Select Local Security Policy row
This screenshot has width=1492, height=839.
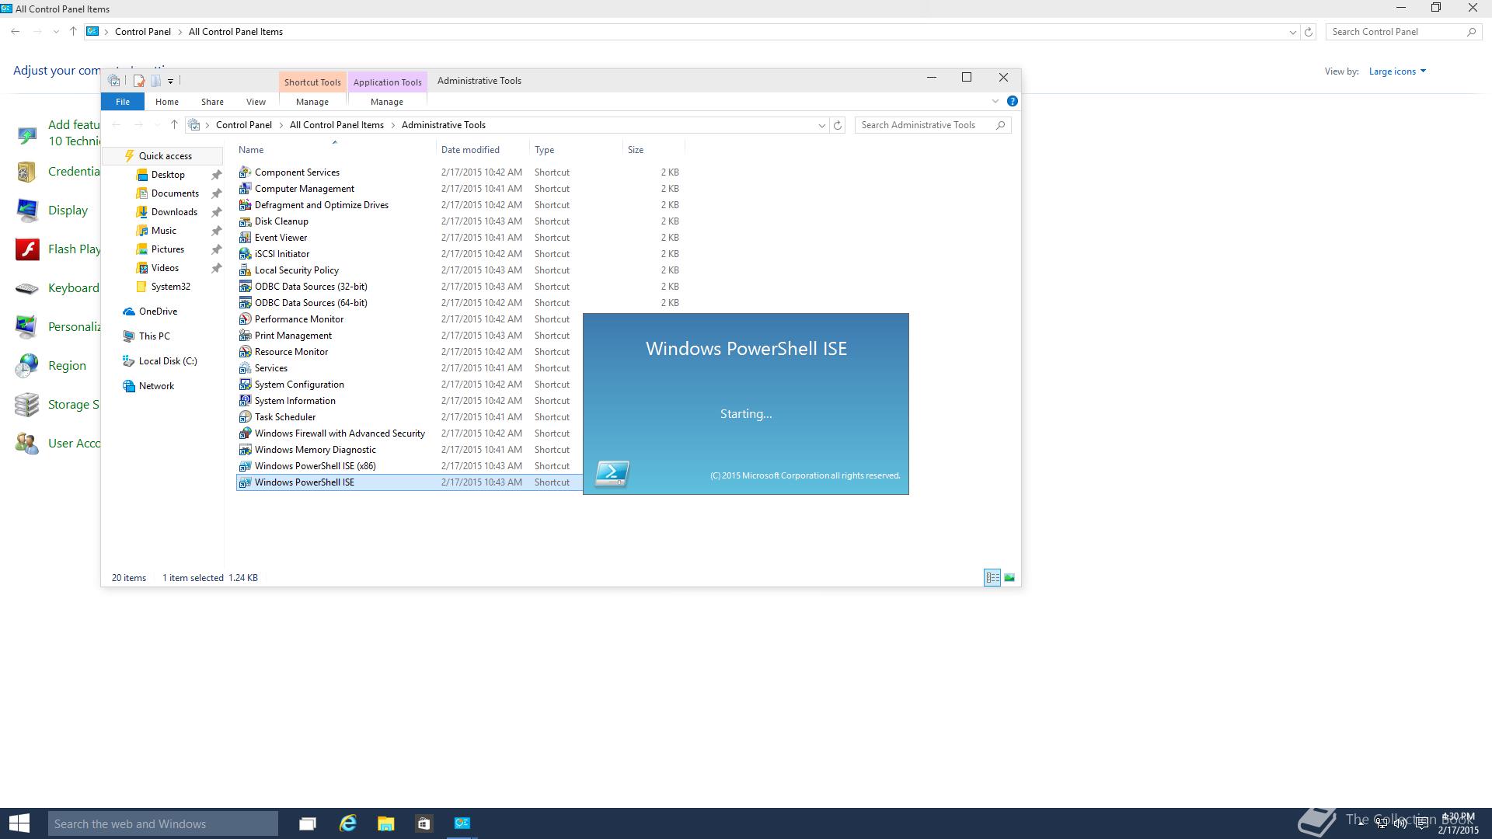click(x=460, y=270)
